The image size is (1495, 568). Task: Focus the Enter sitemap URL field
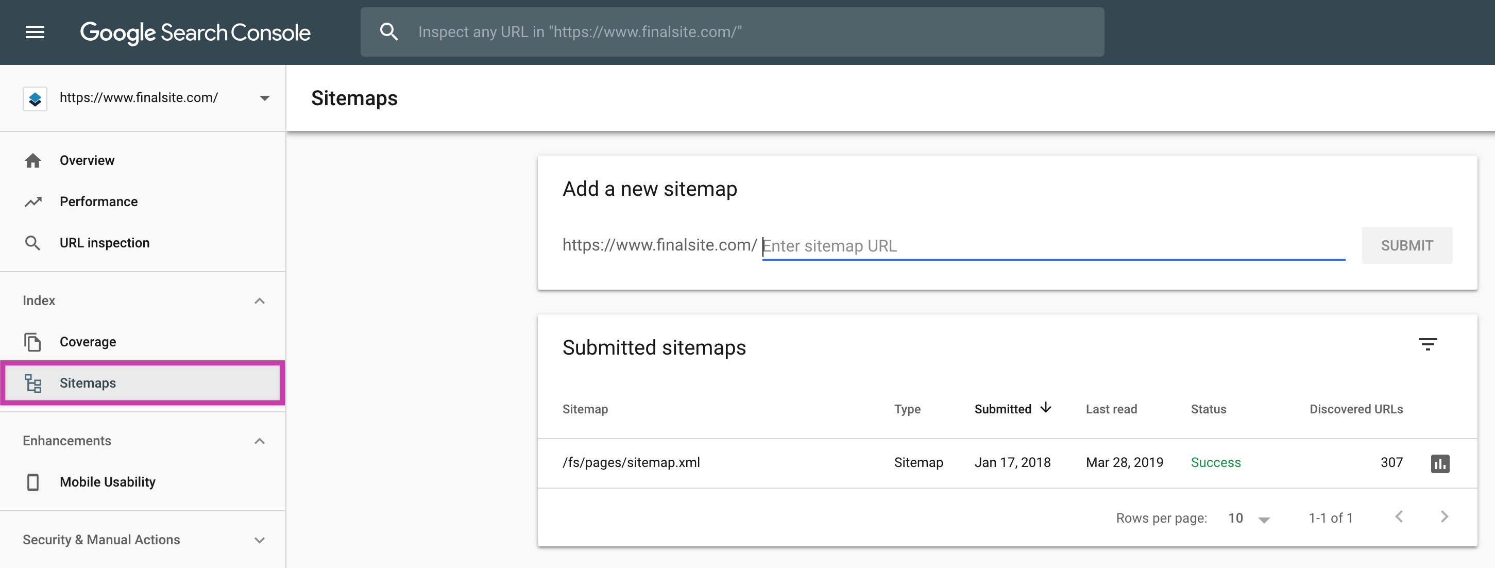(1054, 246)
